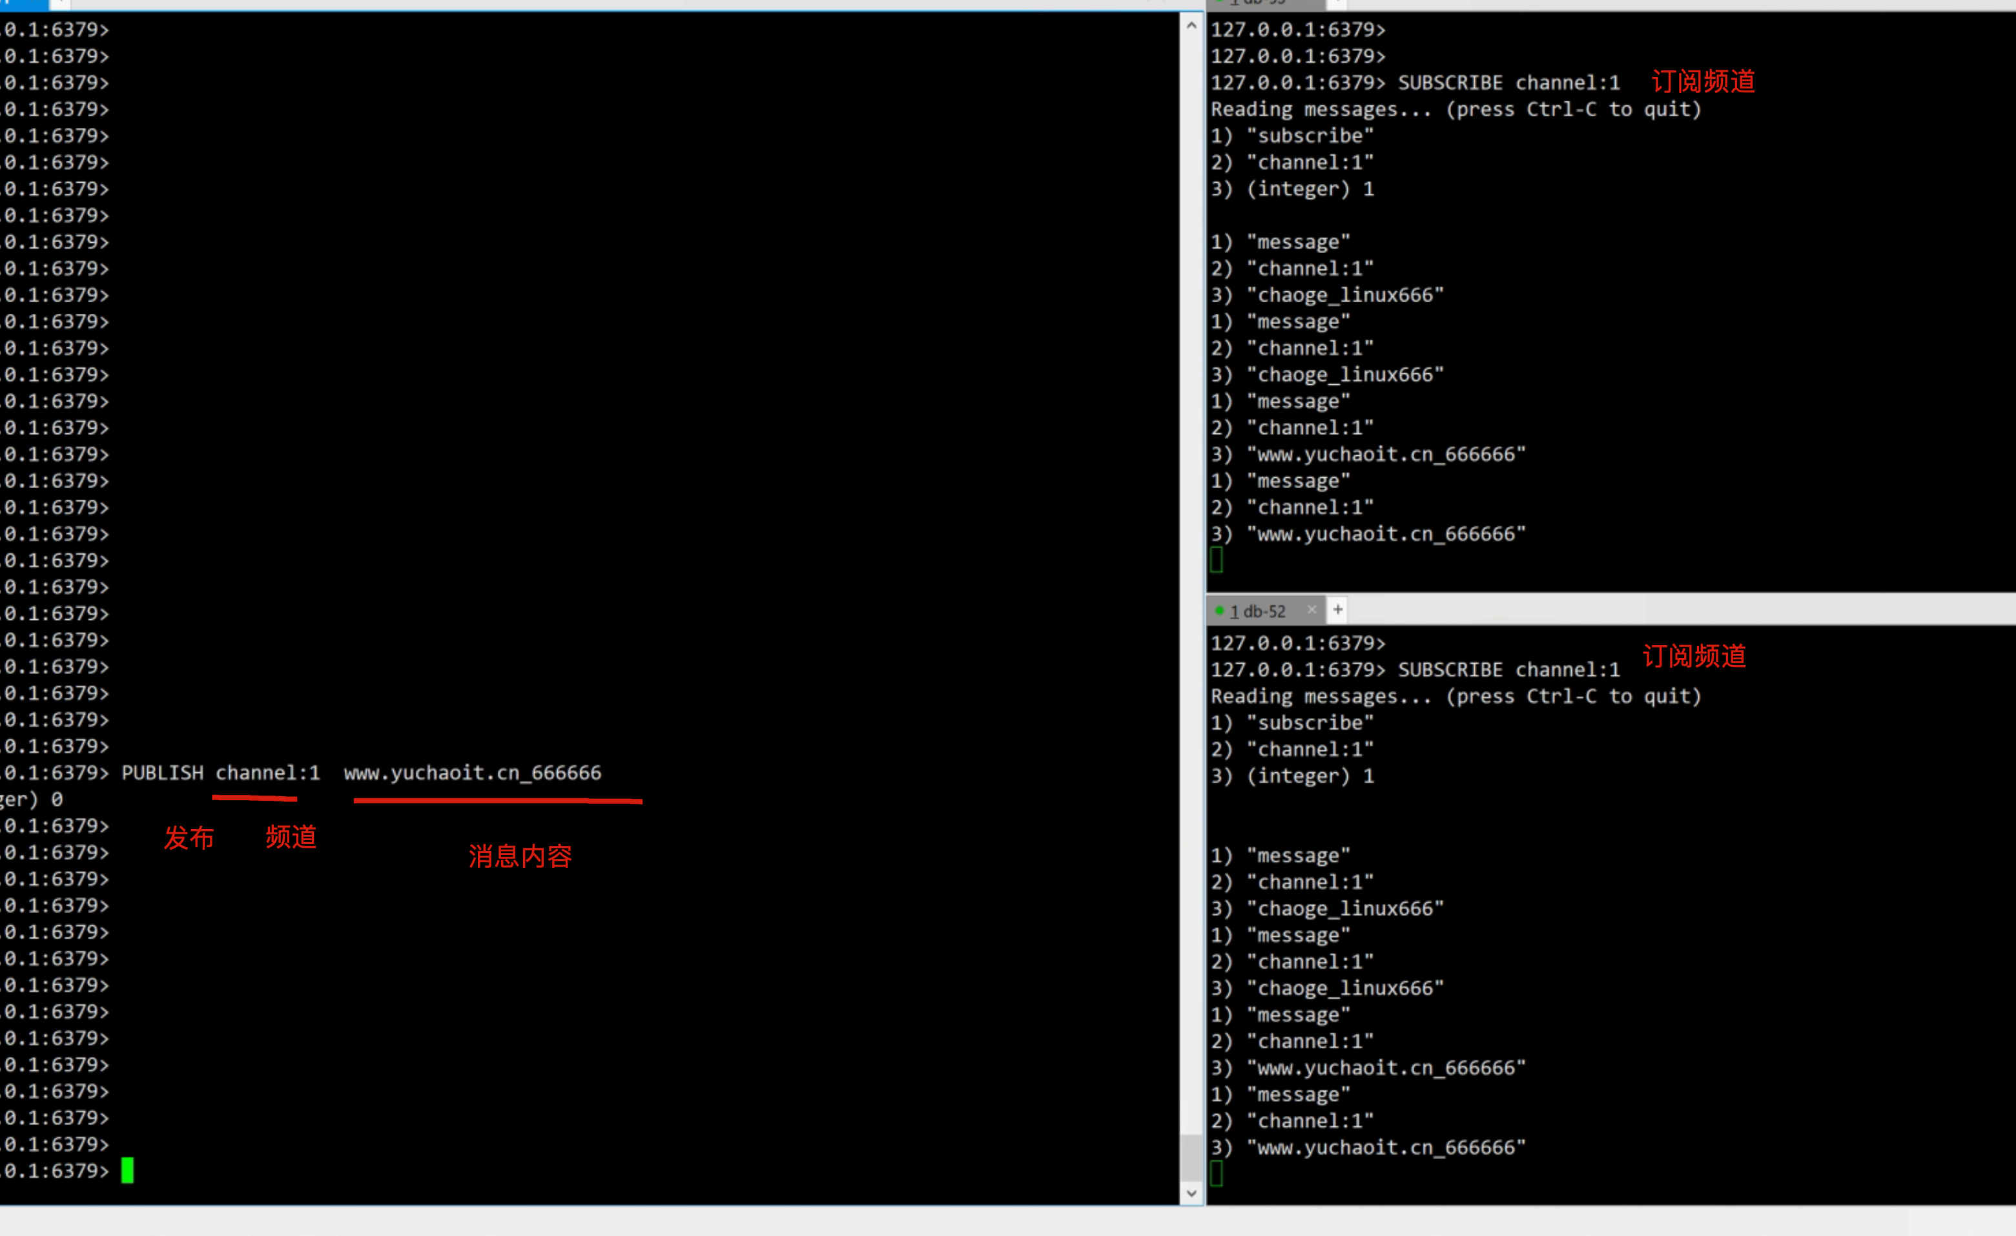Click the PUBLISH command word
The image size is (2016, 1236).
pos(162,773)
